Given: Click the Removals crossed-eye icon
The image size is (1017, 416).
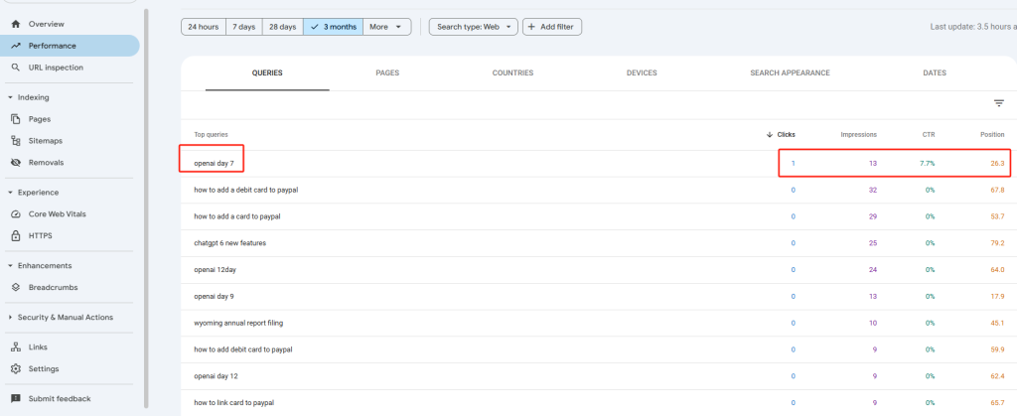Looking at the screenshot, I should click(x=16, y=163).
